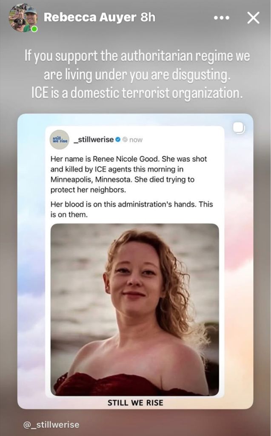The image size is (271, 436).
Task: Tap the blue verified badge
Action: tap(118, 140)
